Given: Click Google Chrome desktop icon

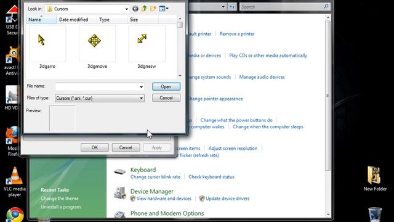Looking at the screenshot, I should point(15,215).
